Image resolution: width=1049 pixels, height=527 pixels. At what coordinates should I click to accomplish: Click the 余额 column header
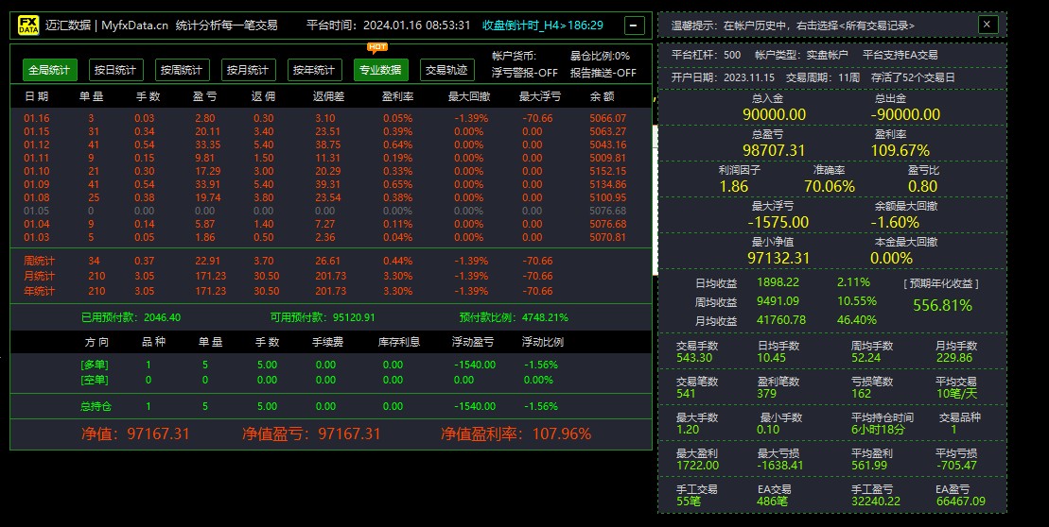pos(603,96)
